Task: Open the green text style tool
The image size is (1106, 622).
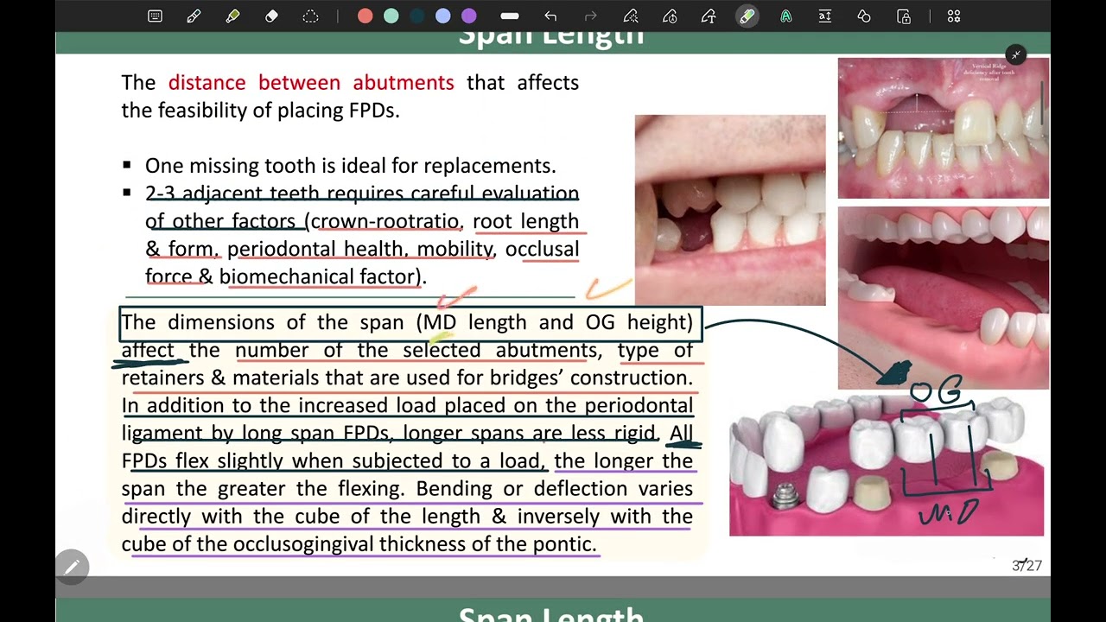Action: [x=785, y=16]
